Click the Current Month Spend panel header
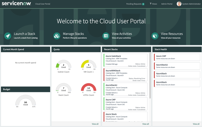The image size is (202, 127). [26, 49]
